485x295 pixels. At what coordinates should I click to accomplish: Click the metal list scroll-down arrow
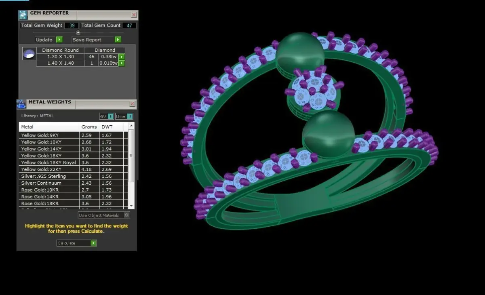[131, 206]
